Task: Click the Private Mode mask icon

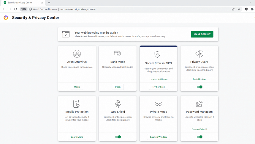Action: pyautogui.click(x=159, y=104)
